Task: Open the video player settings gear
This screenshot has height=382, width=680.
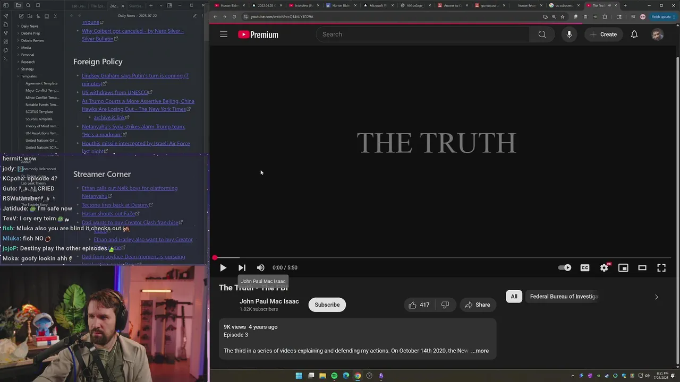Action: click(x=604, y=268)
